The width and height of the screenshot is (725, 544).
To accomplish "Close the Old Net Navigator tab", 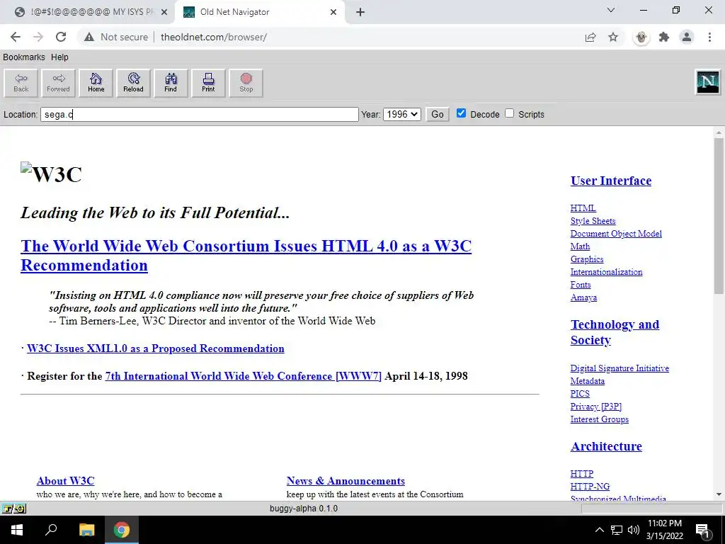I will 333,12.
